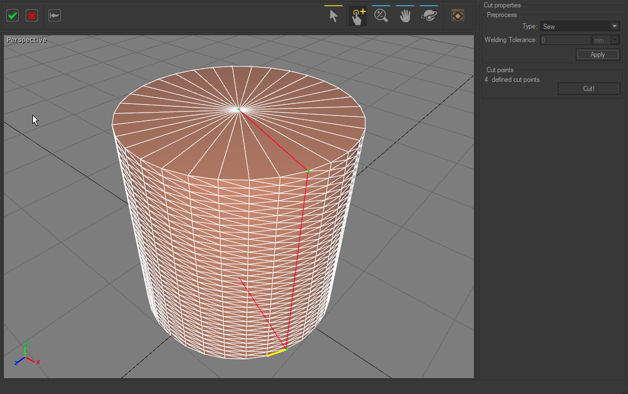Select the arrow pointer tool
This screenshot has height=394, width=628.
coord(333,16)
